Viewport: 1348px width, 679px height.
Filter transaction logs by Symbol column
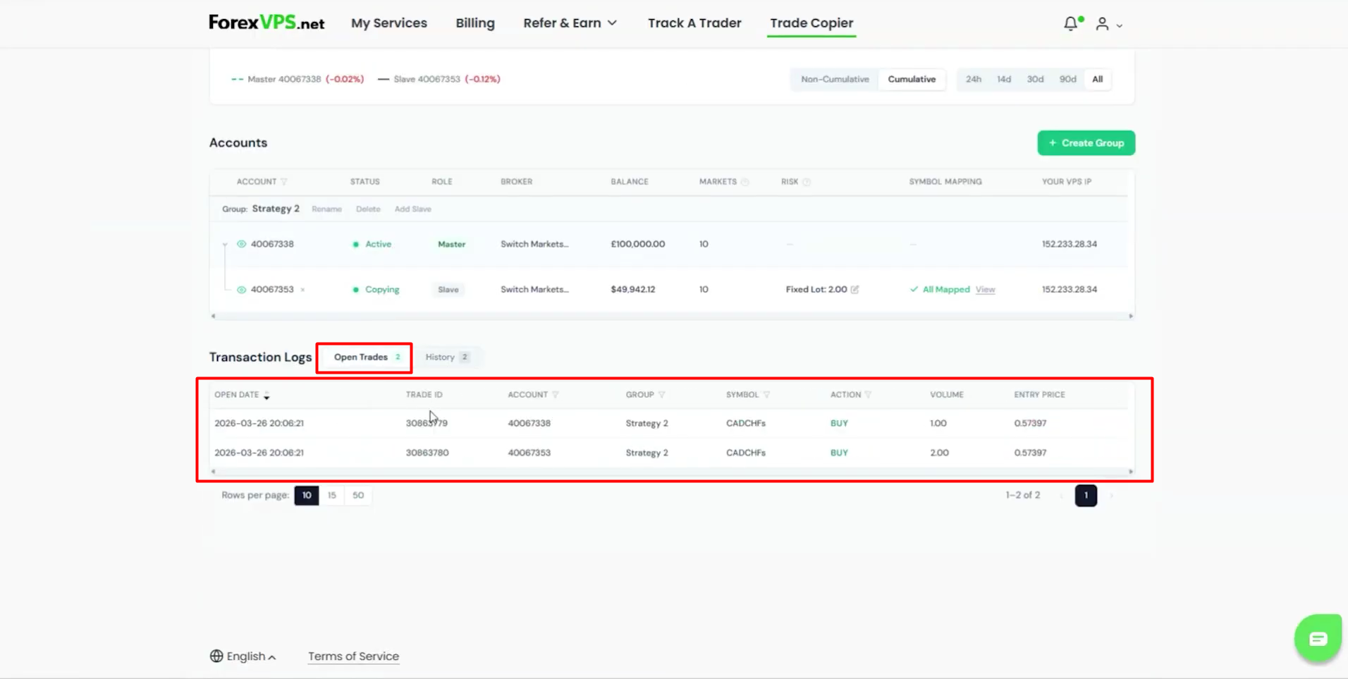click(x=766, y=395)
